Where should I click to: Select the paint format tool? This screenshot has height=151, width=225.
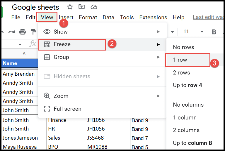[34, 32]
